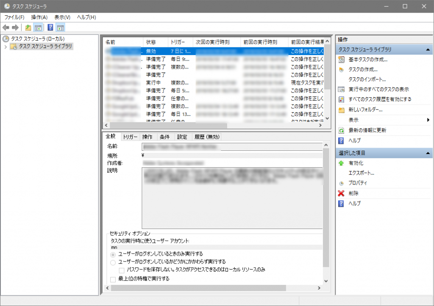Check the 最上位の特権で実行する checkbox
The height and width of the screenshot is (306, 434).
tap(113, 279)
